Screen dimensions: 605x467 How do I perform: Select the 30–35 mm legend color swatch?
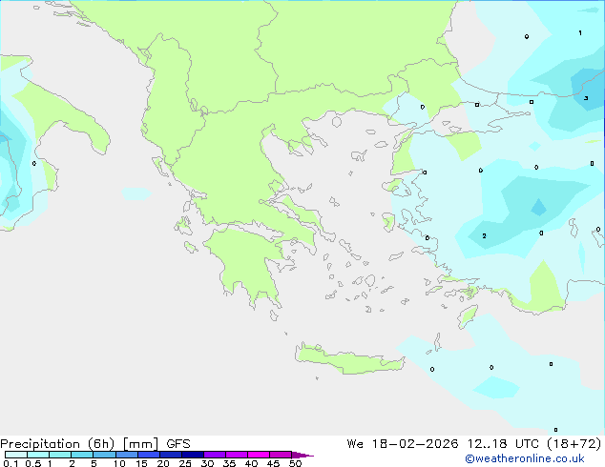click(x=215, y=455)
